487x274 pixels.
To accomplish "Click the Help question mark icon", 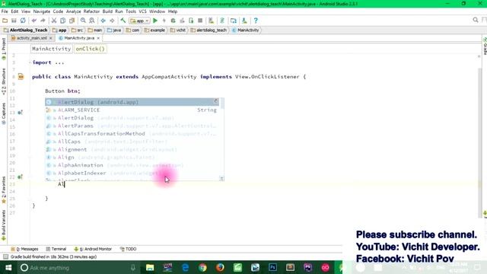I will 256,21.
